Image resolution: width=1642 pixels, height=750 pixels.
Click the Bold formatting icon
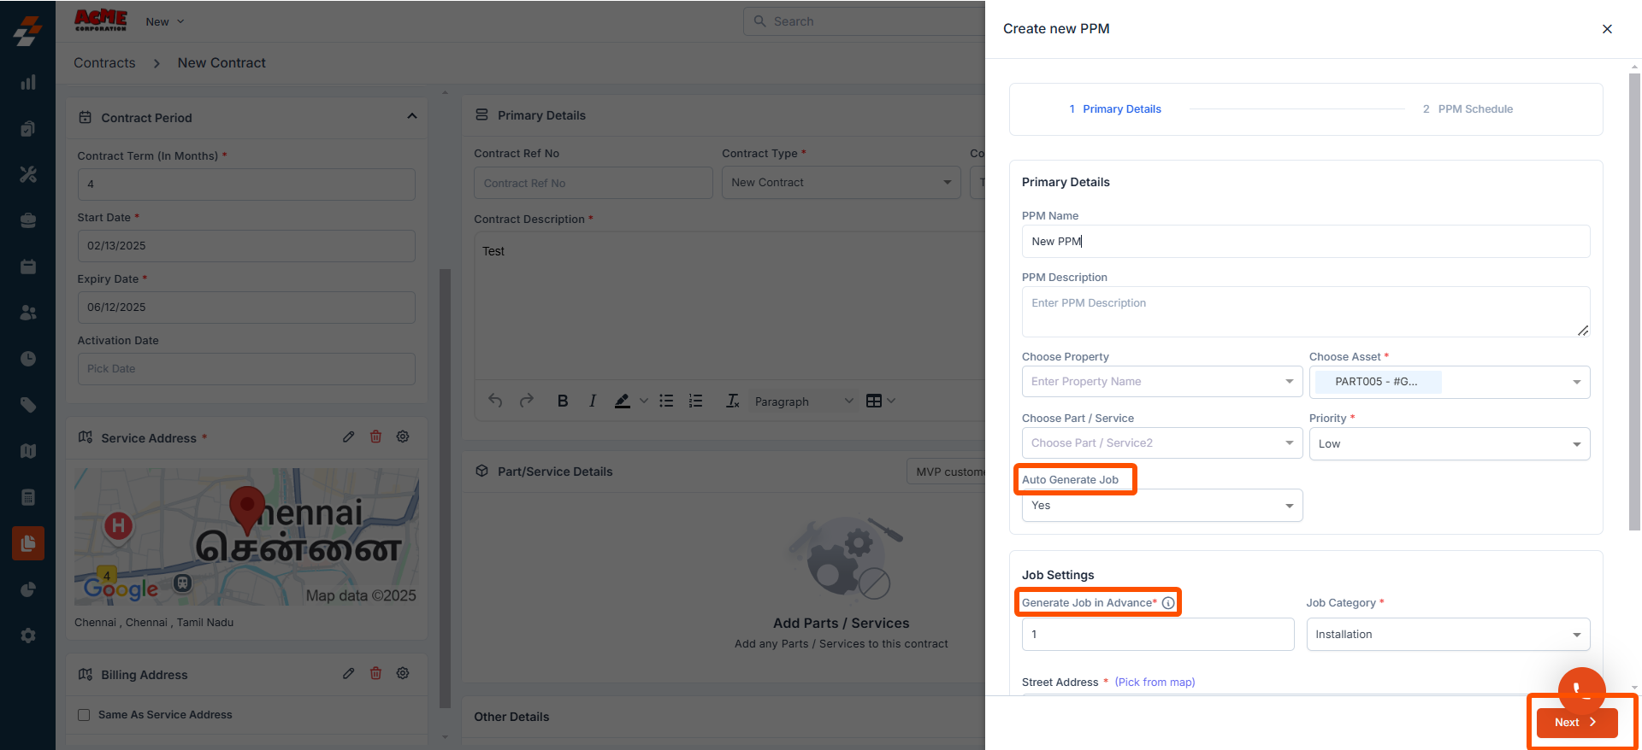tap(562, 401)
